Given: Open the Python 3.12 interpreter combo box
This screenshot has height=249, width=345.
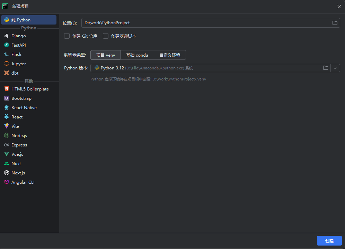Looking at the screenshot, I should [x=215, y=68].
